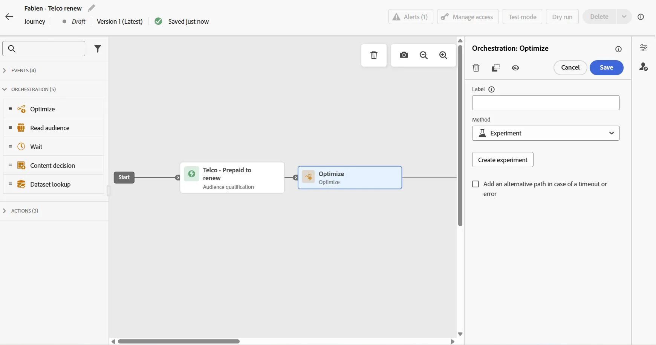This screenshot has width=656, height=345.
Task: Save the Optimize activity settings
Action: (606, 67)
